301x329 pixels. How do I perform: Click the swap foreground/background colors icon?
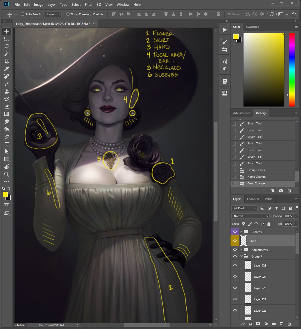pos(9,188)
